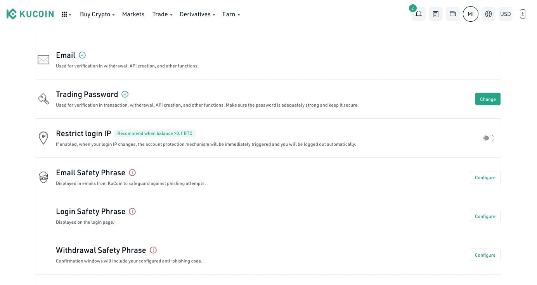The height and width of the screenshot is (285, 537).
Task: Go to the Markets page
Action: pos(133,14)
